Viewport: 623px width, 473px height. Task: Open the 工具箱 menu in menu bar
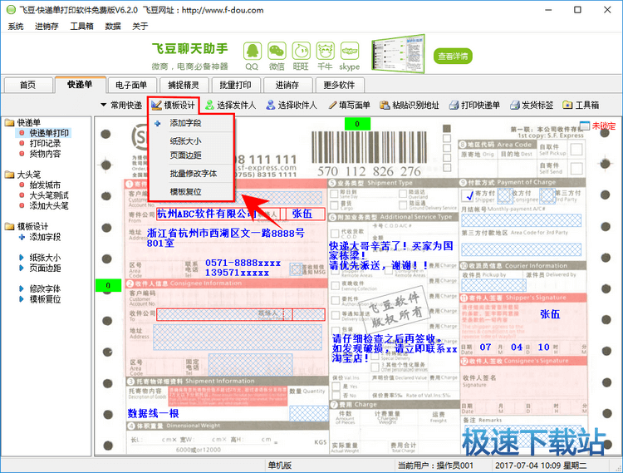(x=82, y=27)
